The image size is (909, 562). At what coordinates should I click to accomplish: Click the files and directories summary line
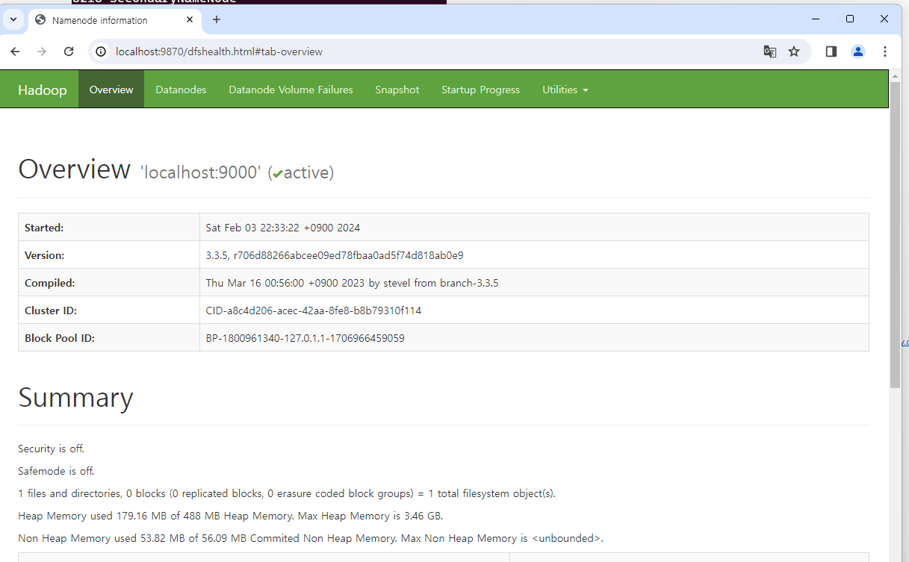point(287,493)
